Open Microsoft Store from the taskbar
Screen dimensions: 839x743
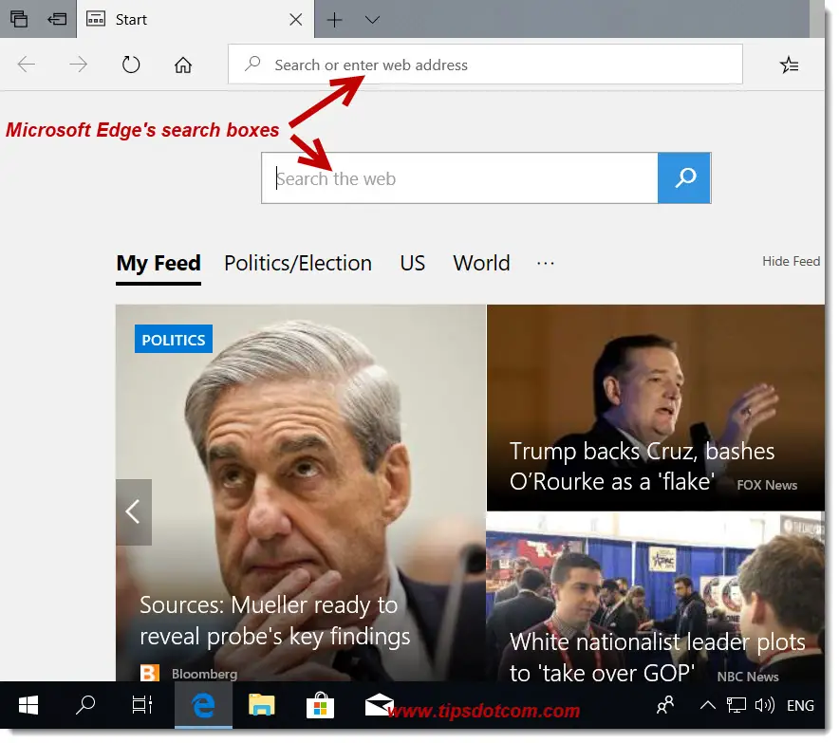pos(320,705)
